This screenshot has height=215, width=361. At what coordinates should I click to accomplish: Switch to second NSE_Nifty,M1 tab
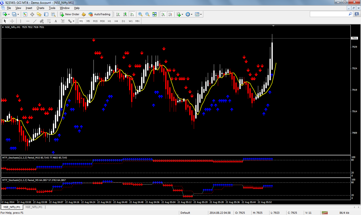pos(34,207)
